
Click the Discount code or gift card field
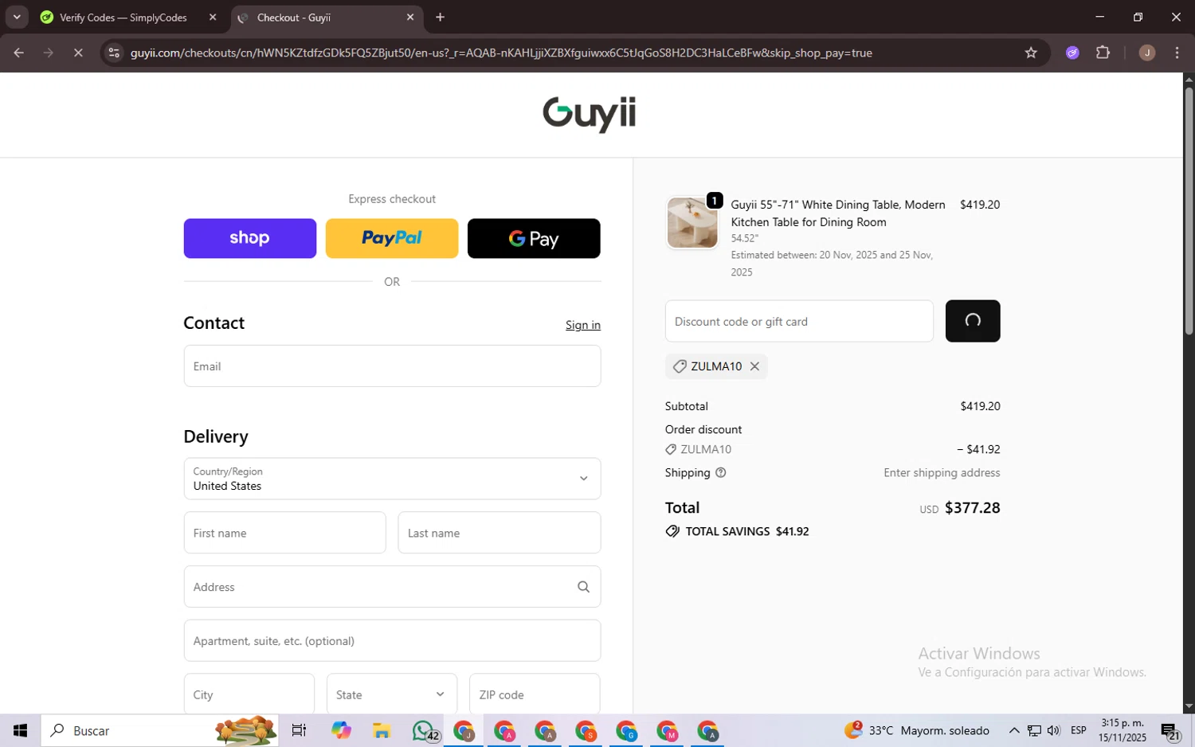(x=799, y=321)
